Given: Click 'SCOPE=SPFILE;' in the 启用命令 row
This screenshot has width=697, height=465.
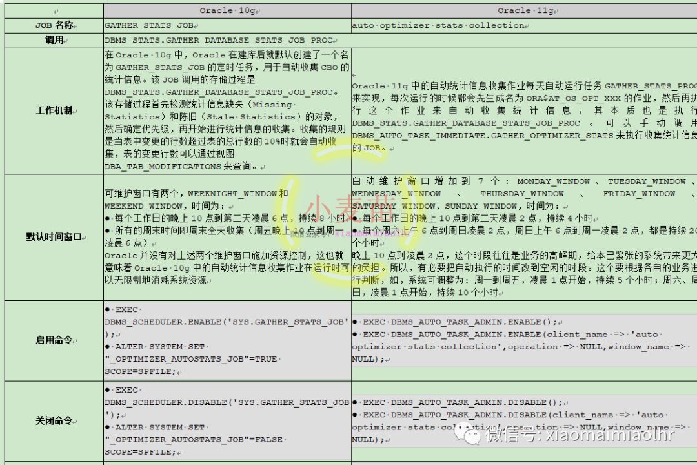Looking at the screenshot, I should (141, 371).
